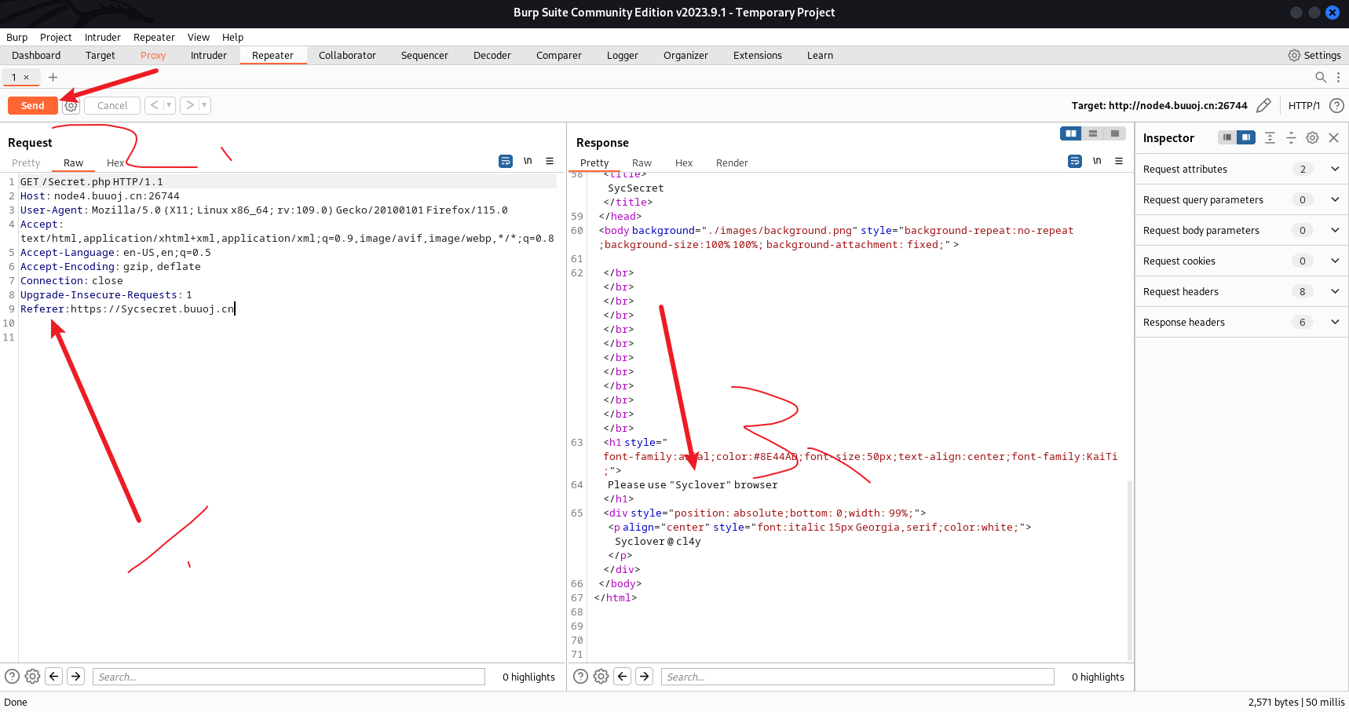Open request send options gear icon

tap(71, 105)
